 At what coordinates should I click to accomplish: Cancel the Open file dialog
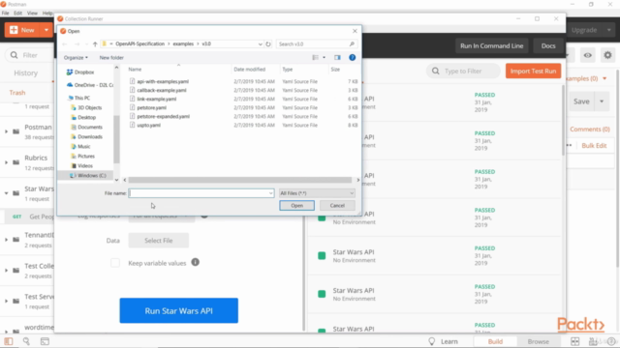337,206
